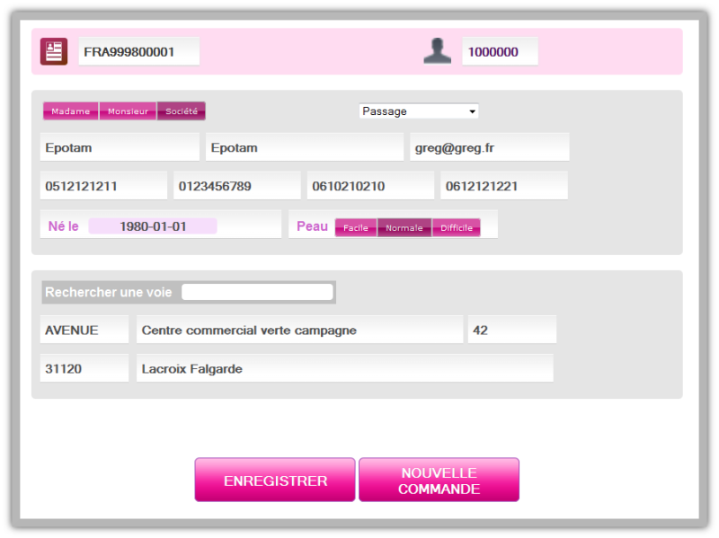Viewport: 719px width, 538px height.
Task: Click the city field Lacroix Falgarde
Action: 344,368
